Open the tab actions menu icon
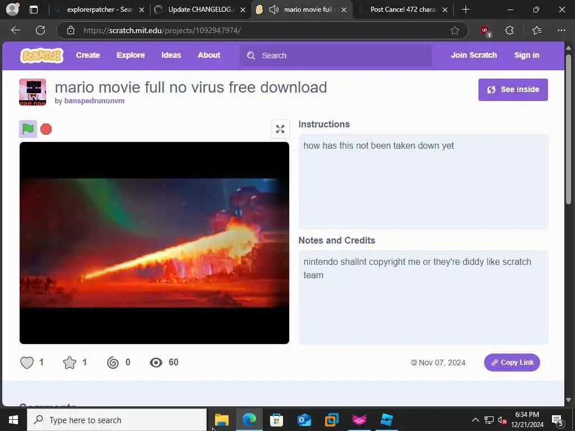This screenshot has height=431, width=575. tap(34, 10)
